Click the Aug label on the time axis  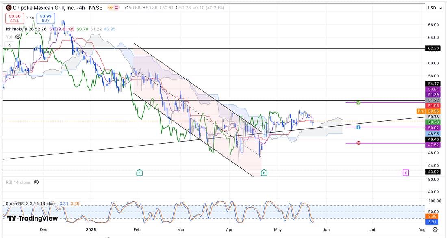coord(422,229)
